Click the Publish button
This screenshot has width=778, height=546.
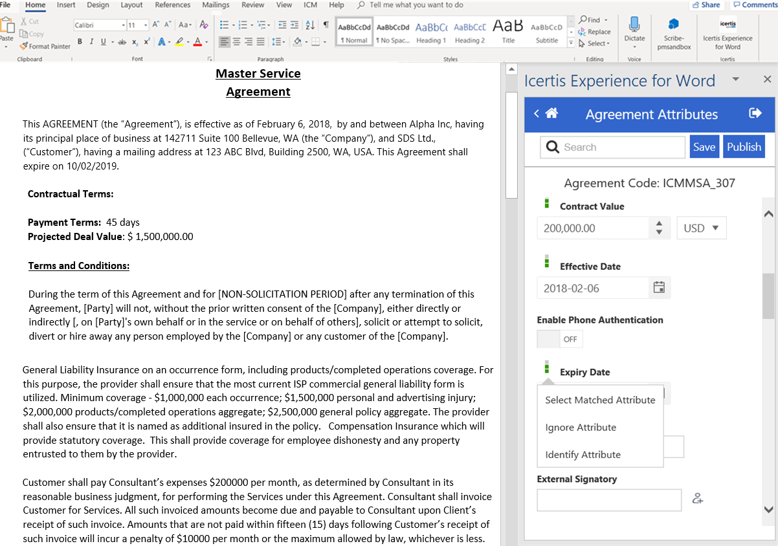[744, 147]
